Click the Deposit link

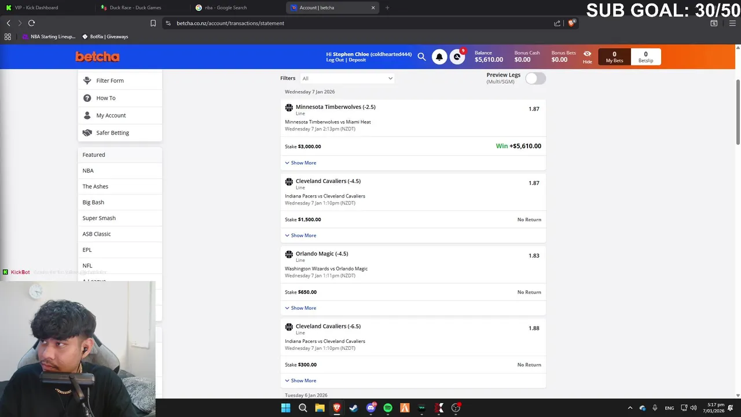coord(357,60)
